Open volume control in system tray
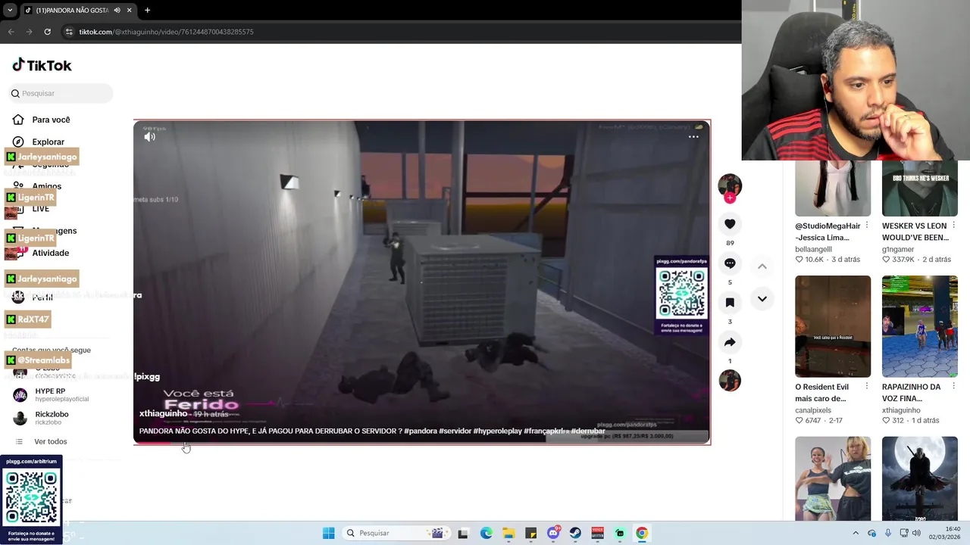Viewport: 970px width, 545px height. pos(918,533)
